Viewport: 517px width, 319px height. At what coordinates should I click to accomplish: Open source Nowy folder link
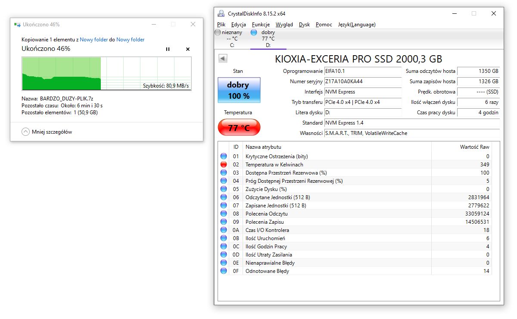(x=94, y=39)
